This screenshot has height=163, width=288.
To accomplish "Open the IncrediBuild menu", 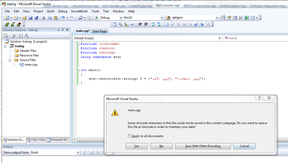I will click(79, 11).
